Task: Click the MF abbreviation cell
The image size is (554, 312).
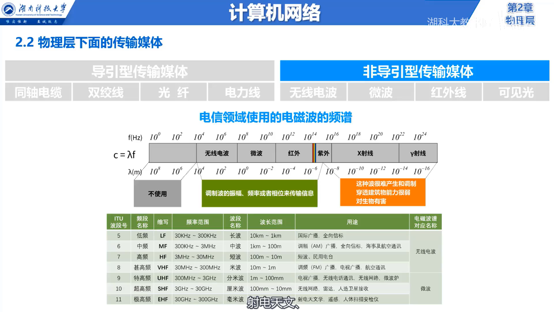Action: point(163,246)
